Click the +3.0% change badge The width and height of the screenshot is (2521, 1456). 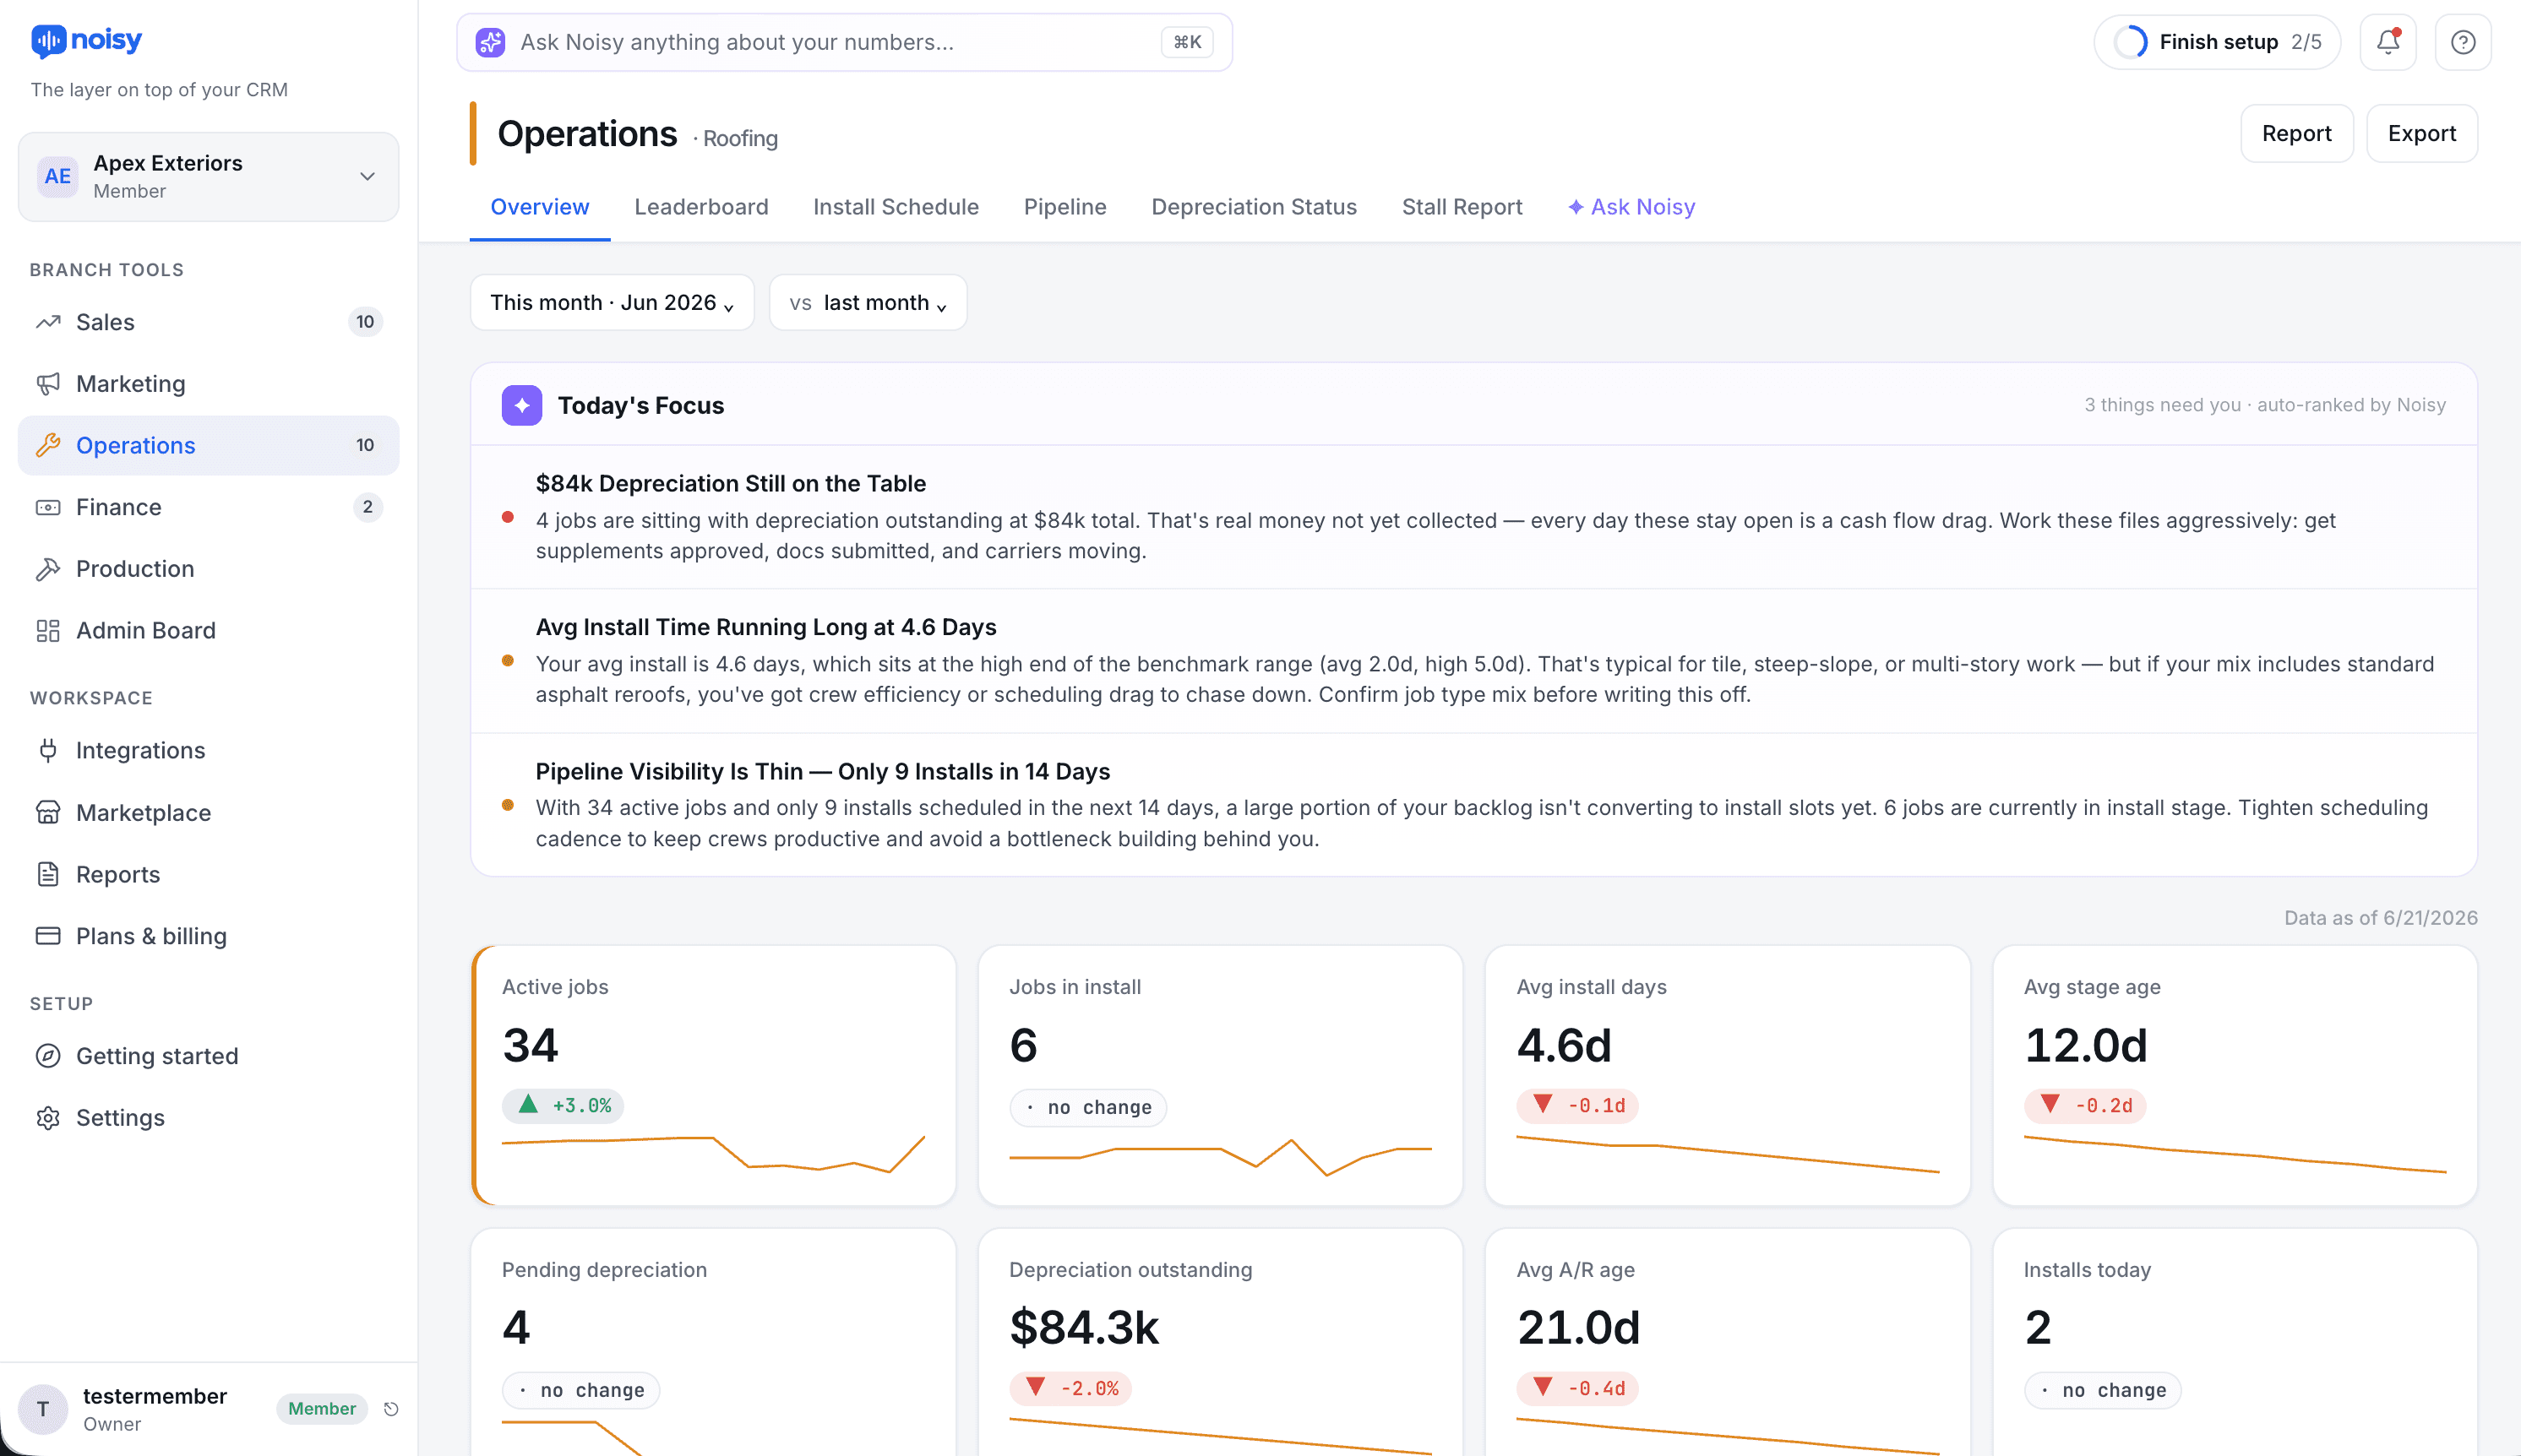point(564,1106)
